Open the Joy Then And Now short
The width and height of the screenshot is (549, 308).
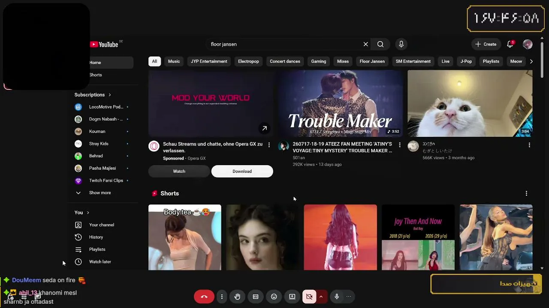[418, 237]
